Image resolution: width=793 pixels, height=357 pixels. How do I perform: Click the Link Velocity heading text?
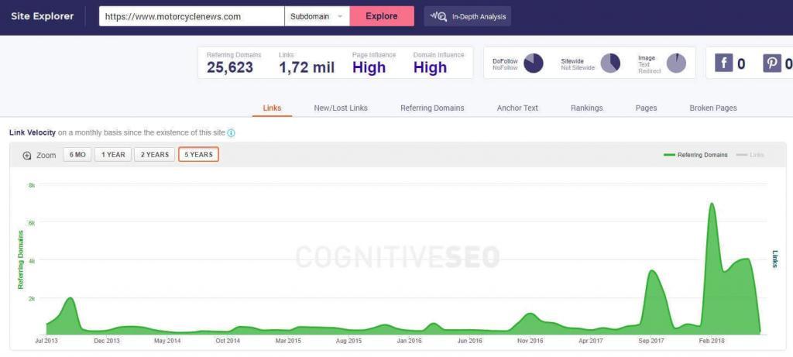pos(33,133)
